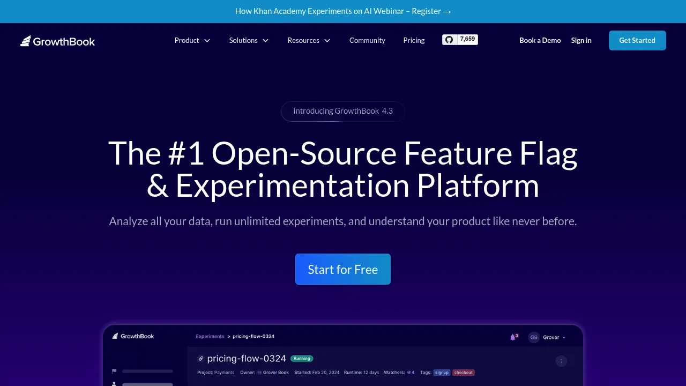686x386 pixels.
Task: Expand the Resources dropdown menu
Action: tap(309, 40)
